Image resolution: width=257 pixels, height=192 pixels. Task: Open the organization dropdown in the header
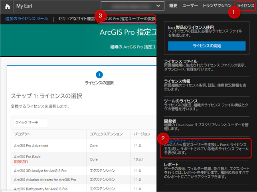132,6
